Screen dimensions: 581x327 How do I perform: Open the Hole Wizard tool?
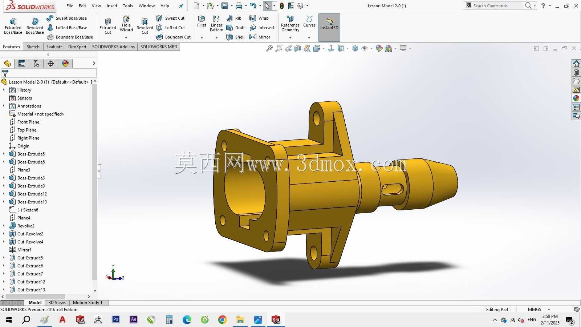(126, 24)
